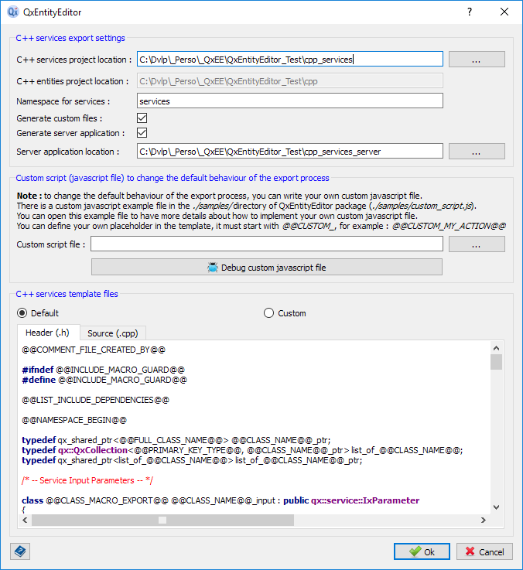Browse for a custom script file

pos(477,244)
